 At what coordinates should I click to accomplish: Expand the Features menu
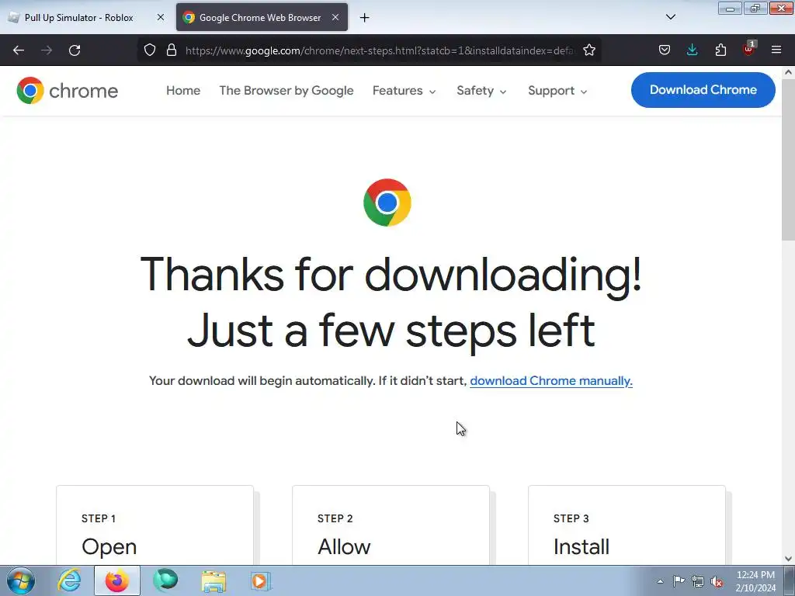coord(404,91)
